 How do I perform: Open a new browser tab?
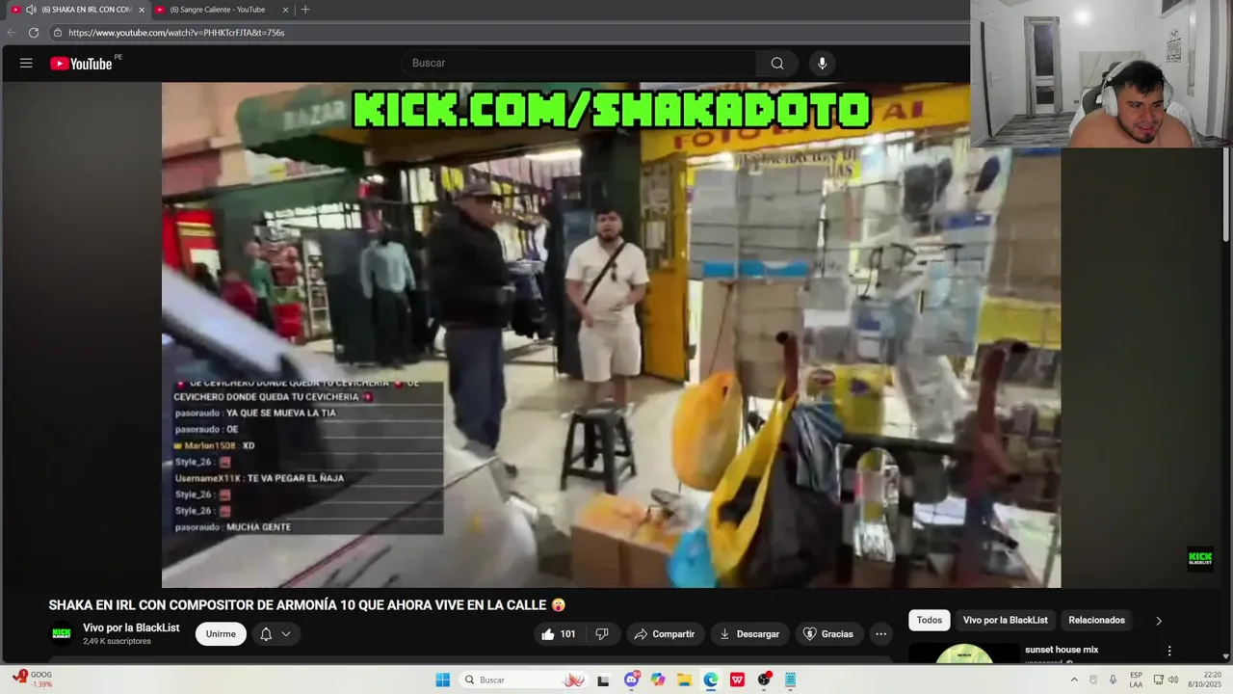tap(305, 10)
